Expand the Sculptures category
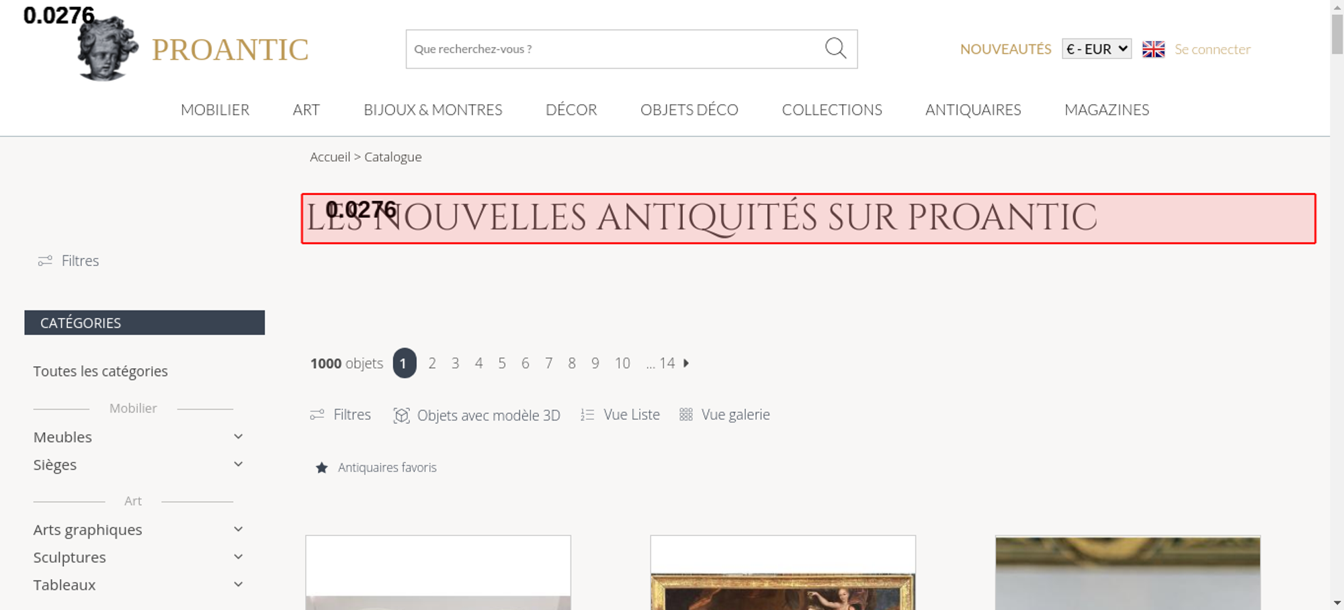Image resolution: width=1344 pixels, height=610 pixels. pyautogui.click(x=238, y=557)
